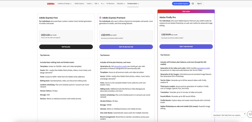
Task: Start 30-day free trial for Premium
Action: 126,47
